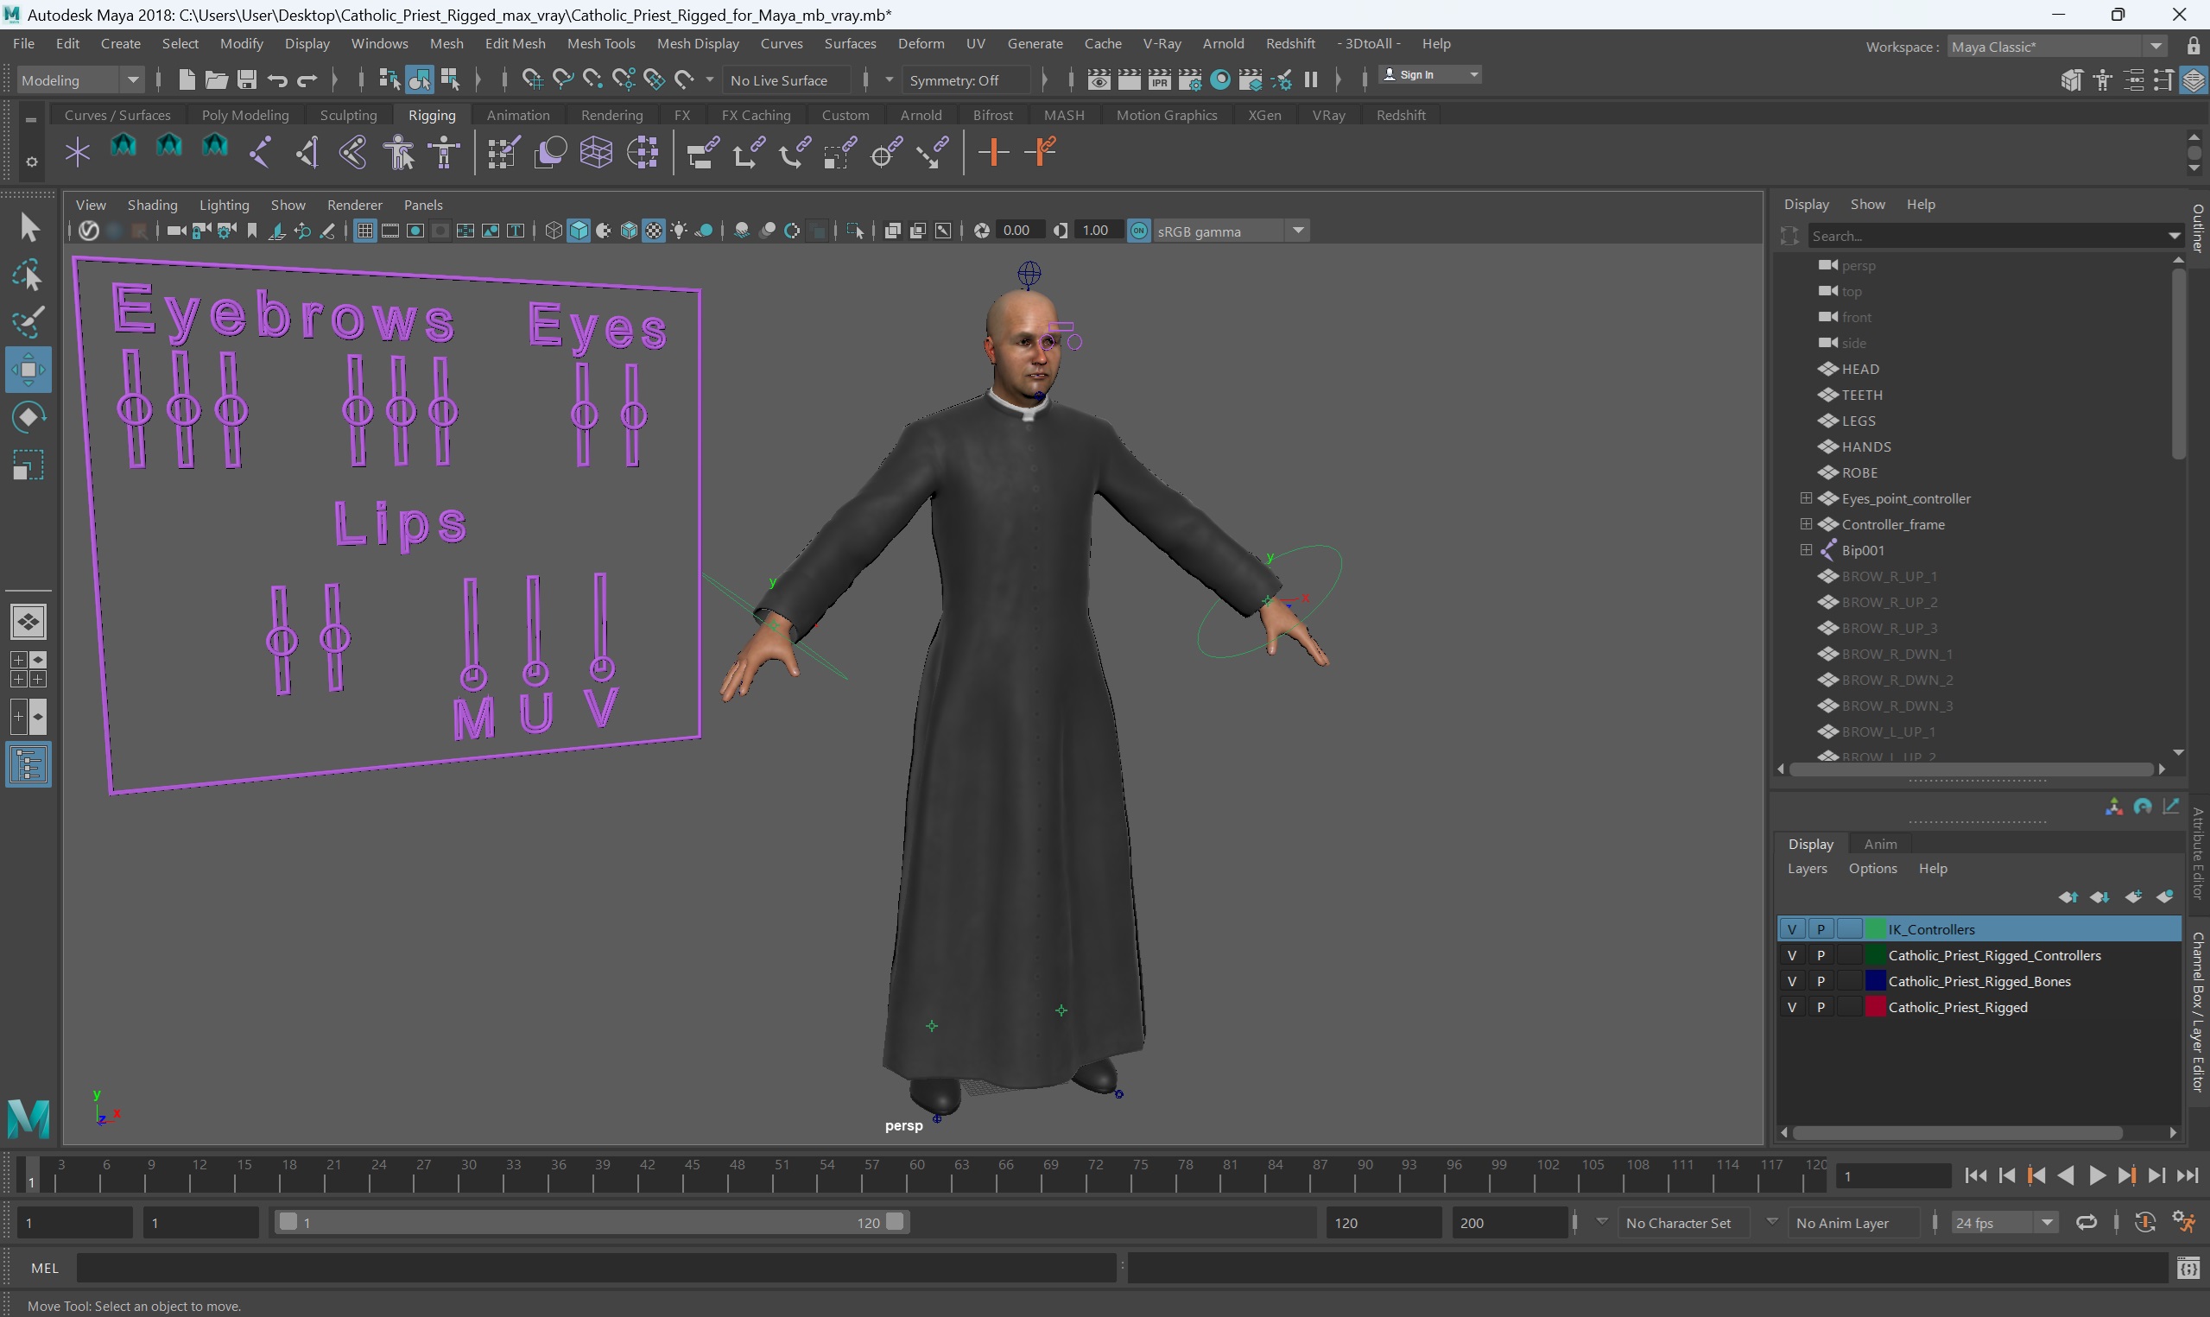Image resolution: width=2210 pixels, height=1317 pixels.
Task: Open the Deform menu
Action: pyautogui.click(x=920, y=43)
